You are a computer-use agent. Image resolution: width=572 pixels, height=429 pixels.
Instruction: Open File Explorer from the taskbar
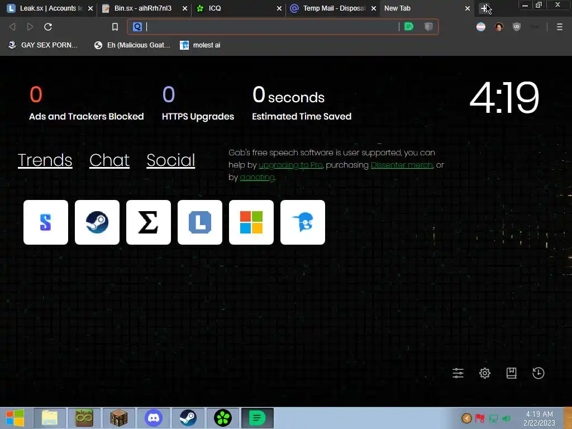(50, 418)
